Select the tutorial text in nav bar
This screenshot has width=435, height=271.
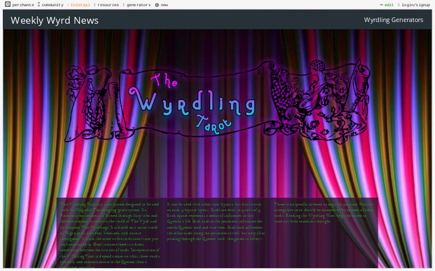(80, 5)
